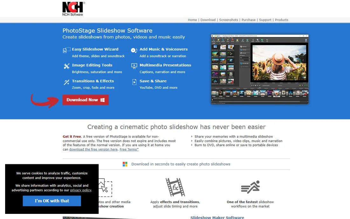Click 'Share your memories with a multimedia slideshow'
This screenshot has width=350, height=219.
click(x=234, y=137)
